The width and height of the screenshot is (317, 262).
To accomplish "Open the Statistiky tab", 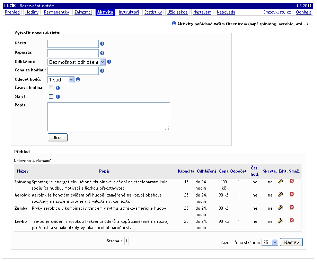I will point(153,12).
